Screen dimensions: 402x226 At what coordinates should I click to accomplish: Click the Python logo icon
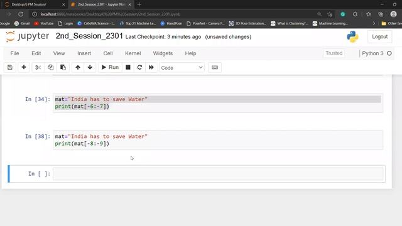(352, 36)
